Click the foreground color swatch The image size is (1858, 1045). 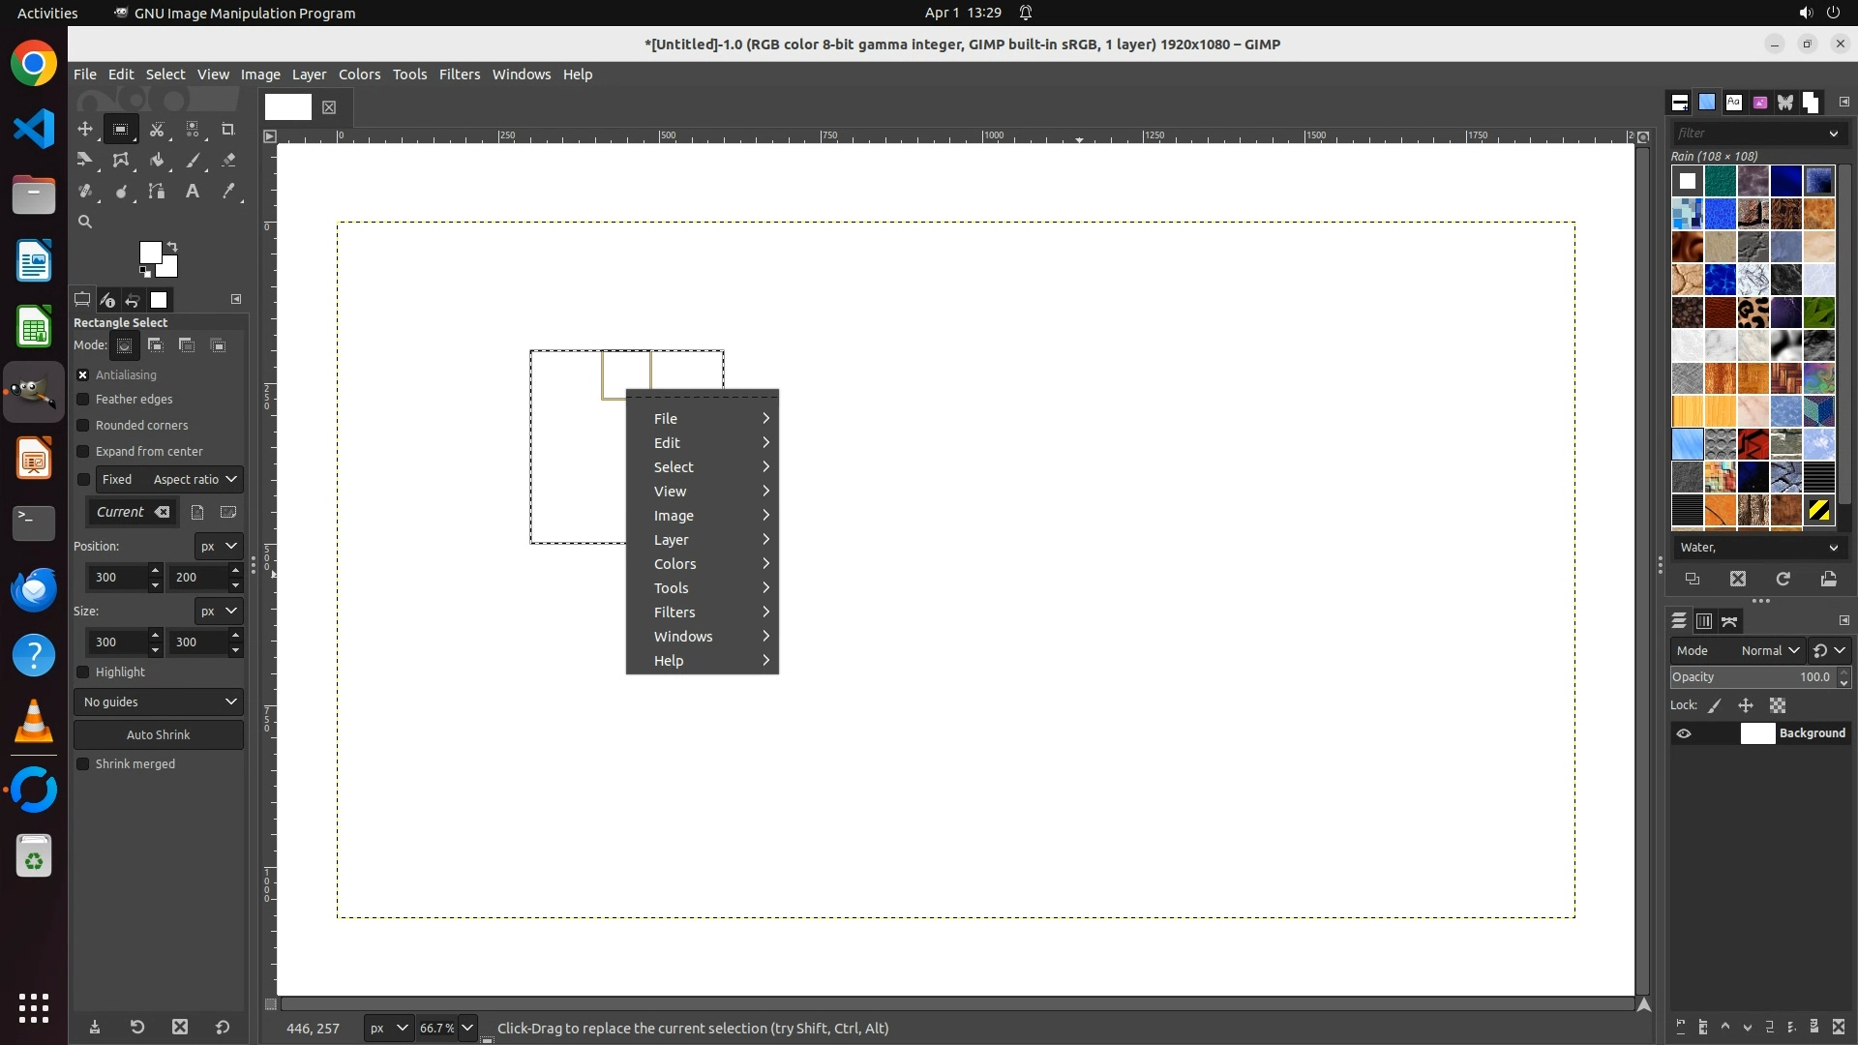(x=149, y=252)
